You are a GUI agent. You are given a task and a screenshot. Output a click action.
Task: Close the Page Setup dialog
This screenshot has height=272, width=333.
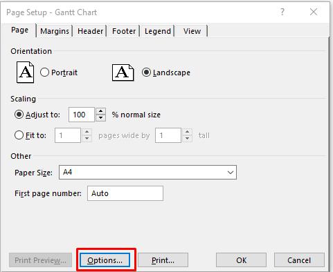point(314,12)
